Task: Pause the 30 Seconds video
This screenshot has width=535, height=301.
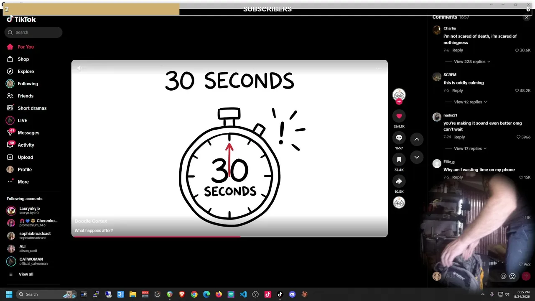Action: (229, 148)
